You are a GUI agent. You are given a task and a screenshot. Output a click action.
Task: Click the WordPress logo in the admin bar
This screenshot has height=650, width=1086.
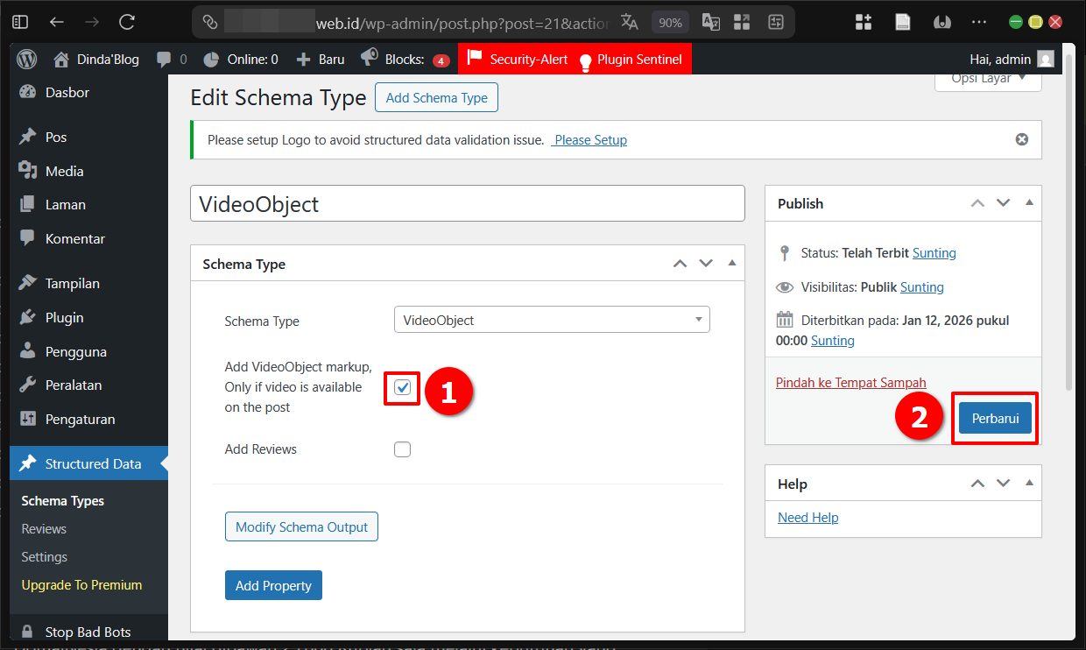pyautogui.click(x=26, y=59)
